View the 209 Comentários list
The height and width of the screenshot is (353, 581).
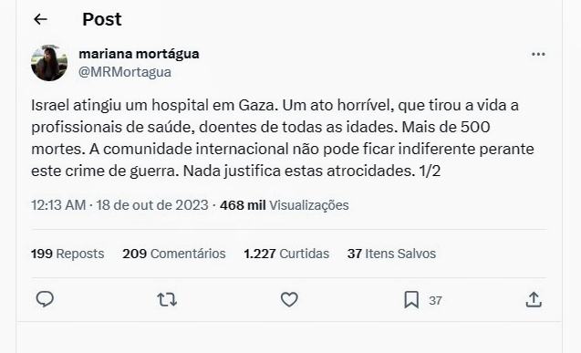[174, 254]
